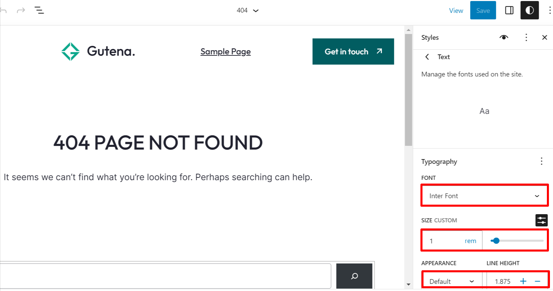Increase line height with plus button
The width and height of the screenshot is (553, 291).
click(x=523, y=281)
